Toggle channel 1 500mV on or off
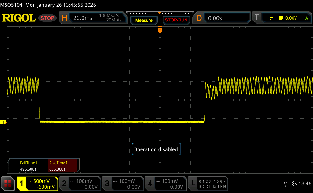Screen dimensions: 313x193 (37, 184)
